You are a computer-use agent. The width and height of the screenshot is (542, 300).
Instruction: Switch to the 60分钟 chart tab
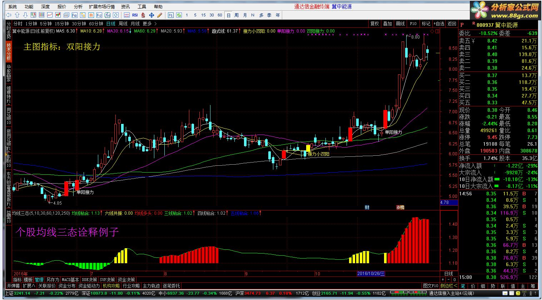pos(96,24)
